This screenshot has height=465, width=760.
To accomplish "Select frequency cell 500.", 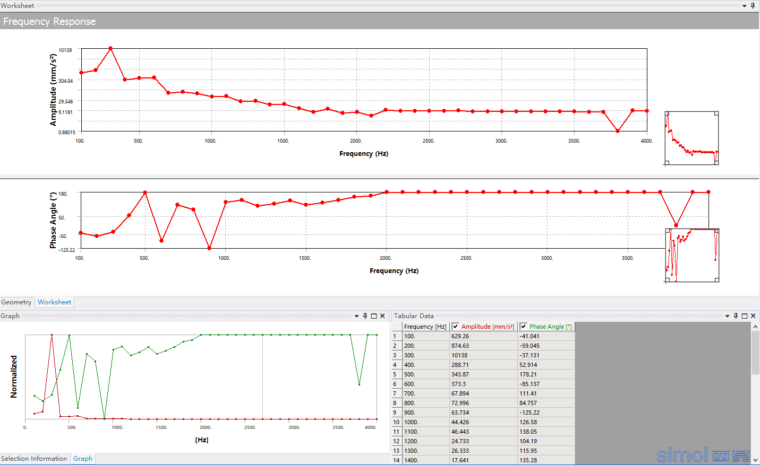I will 426,374.
